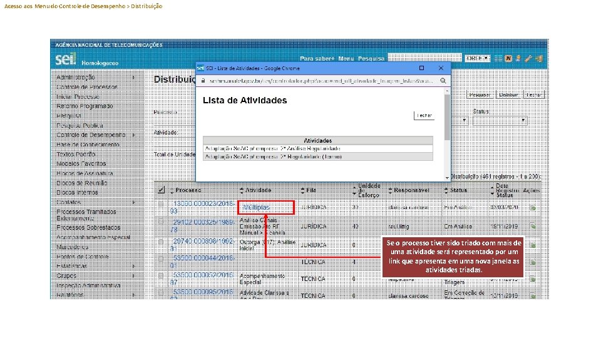Check the box for process 53500.000052/2018-87
The width and height of the screenshot is (601, 338).
[161, 275]
